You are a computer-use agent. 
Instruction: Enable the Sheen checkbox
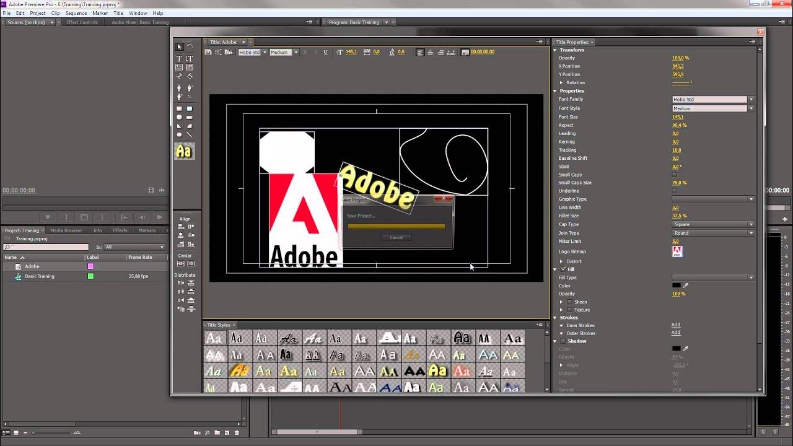pos(569,302)
